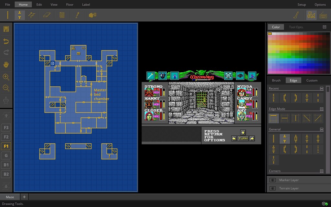331x207 pixels.
Task: Open the File menu
Action: point(7,5)
